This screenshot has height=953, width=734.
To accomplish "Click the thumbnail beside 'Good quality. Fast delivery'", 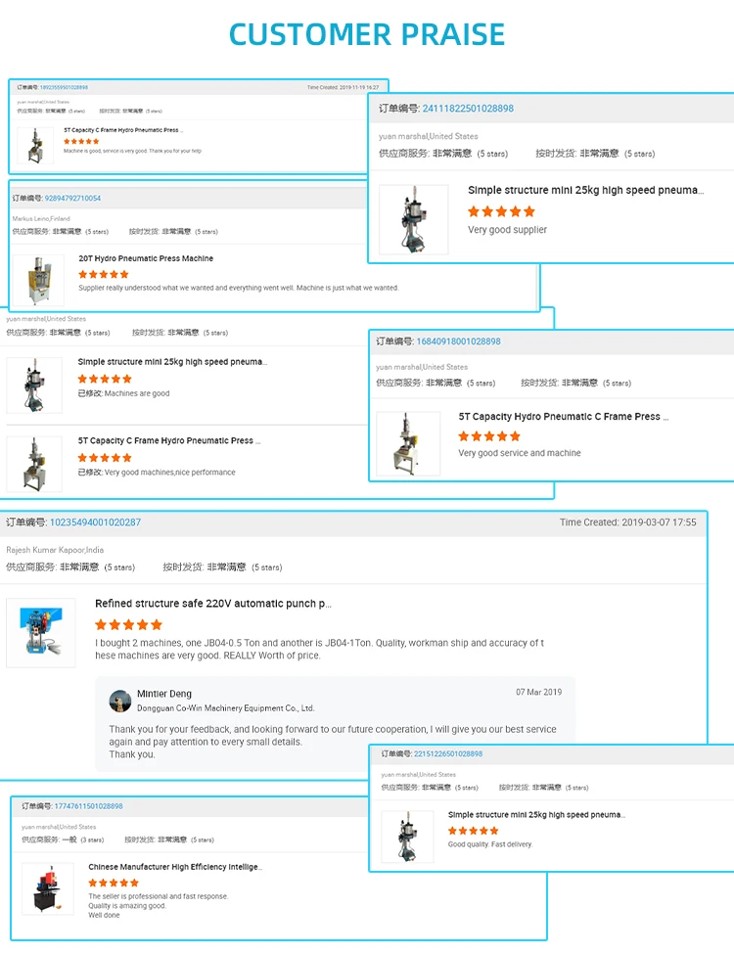I will 407,837.
